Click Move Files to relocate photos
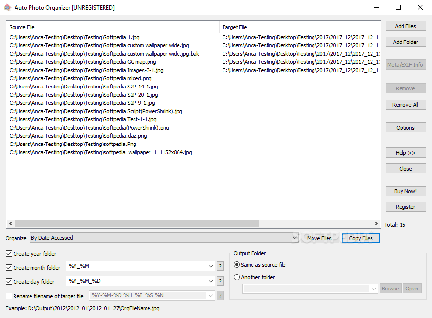The height and width of the screenshot is (318, 432). click(320, 238)
